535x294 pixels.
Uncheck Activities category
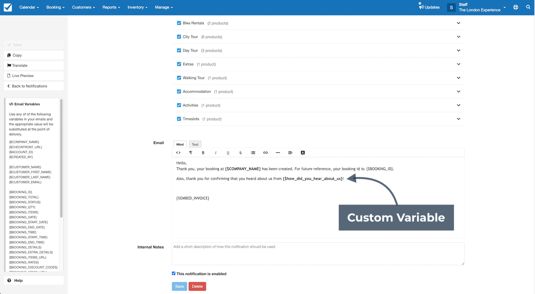179,105
